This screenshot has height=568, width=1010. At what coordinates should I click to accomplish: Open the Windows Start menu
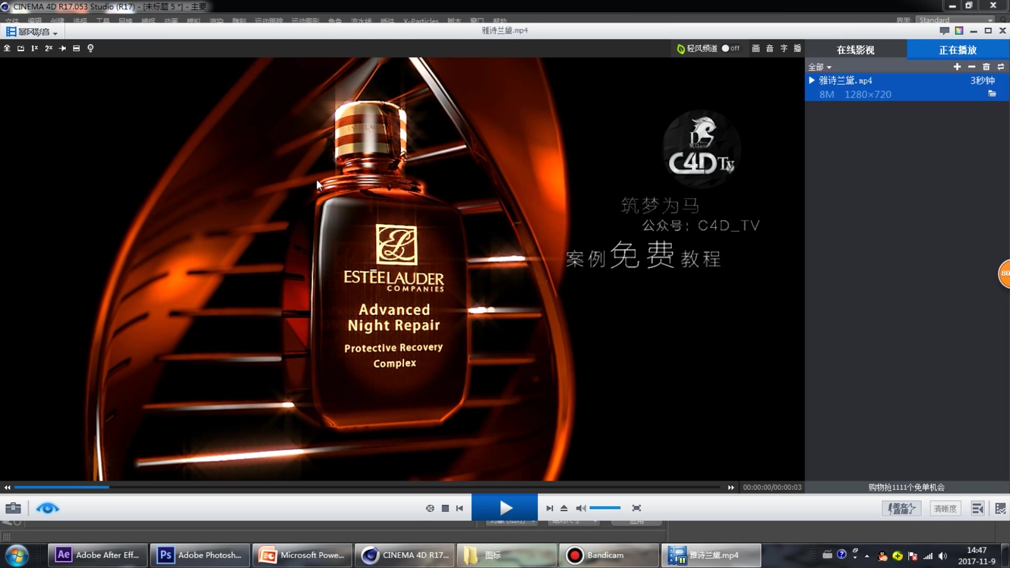[x=17, y=555]
